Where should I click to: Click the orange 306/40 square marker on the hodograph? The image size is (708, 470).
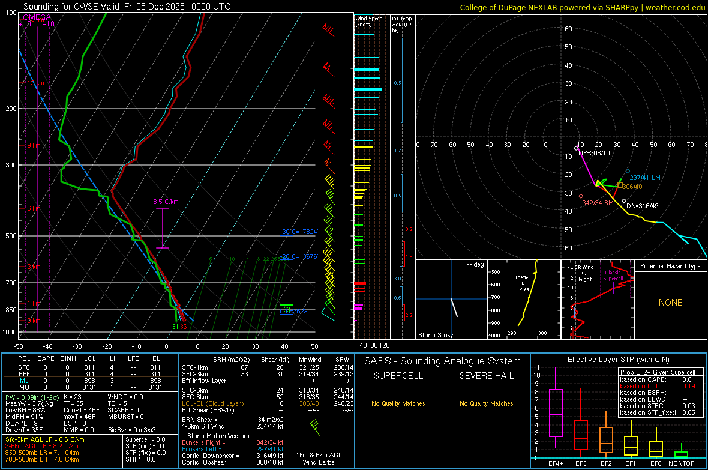click(620, 185)
